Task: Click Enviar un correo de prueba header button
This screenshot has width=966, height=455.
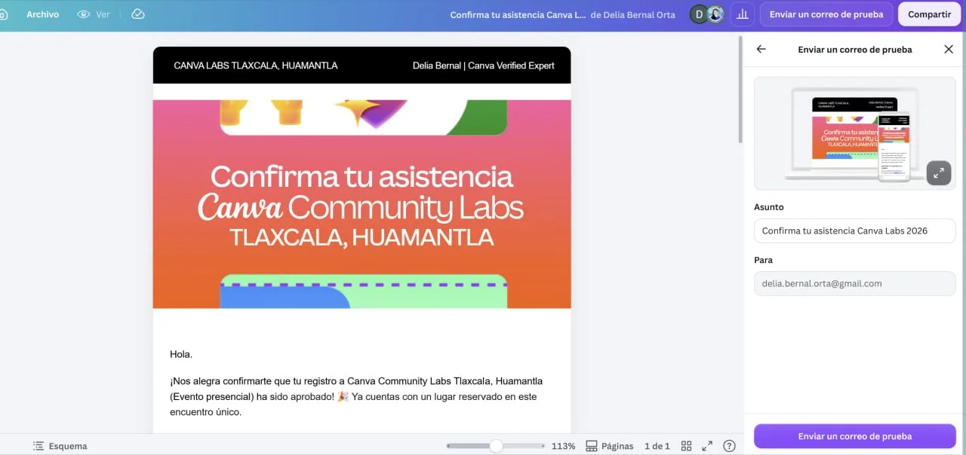Action: click(826, 14)
